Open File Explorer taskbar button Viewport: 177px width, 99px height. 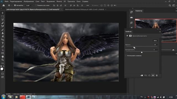(x=11, y=97)
